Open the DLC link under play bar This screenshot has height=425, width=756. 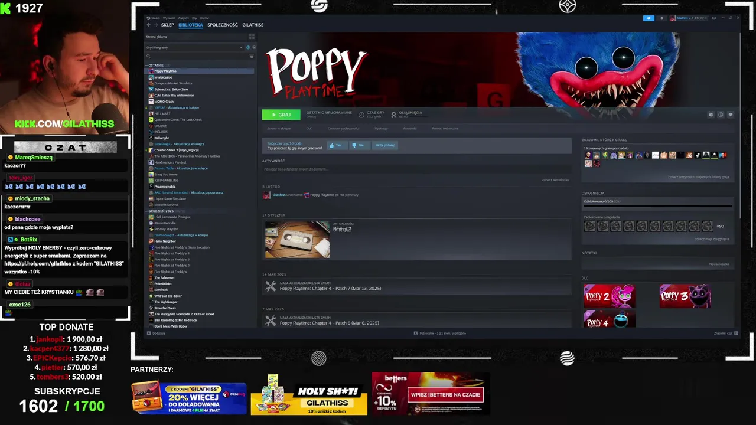tap(309, 128)
